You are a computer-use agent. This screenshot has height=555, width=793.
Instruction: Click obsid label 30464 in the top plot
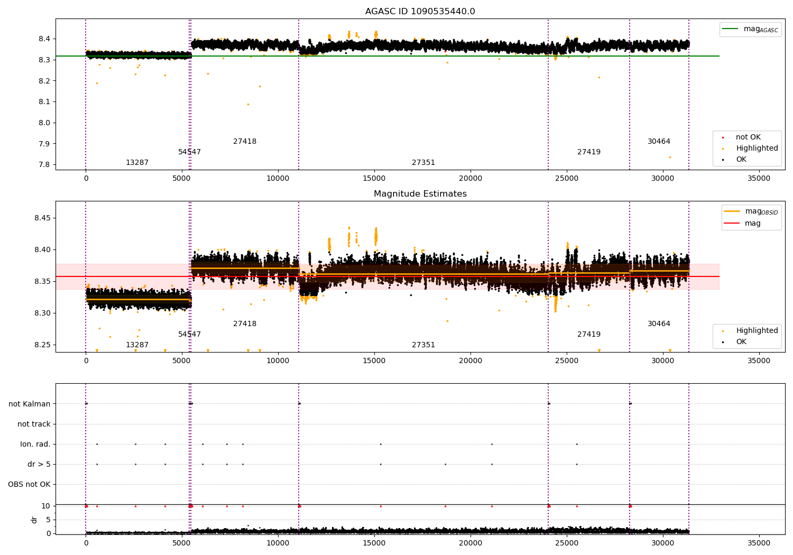click(659, 142)
